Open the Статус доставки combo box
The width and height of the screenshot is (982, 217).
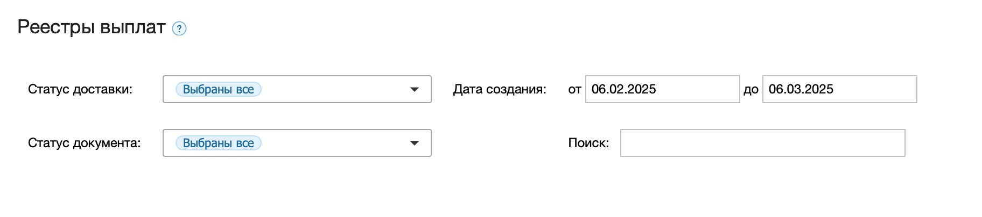tap(297, 89)
